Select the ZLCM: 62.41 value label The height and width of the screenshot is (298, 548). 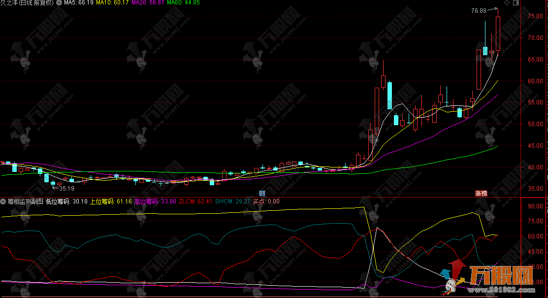[x=195, y=201]
